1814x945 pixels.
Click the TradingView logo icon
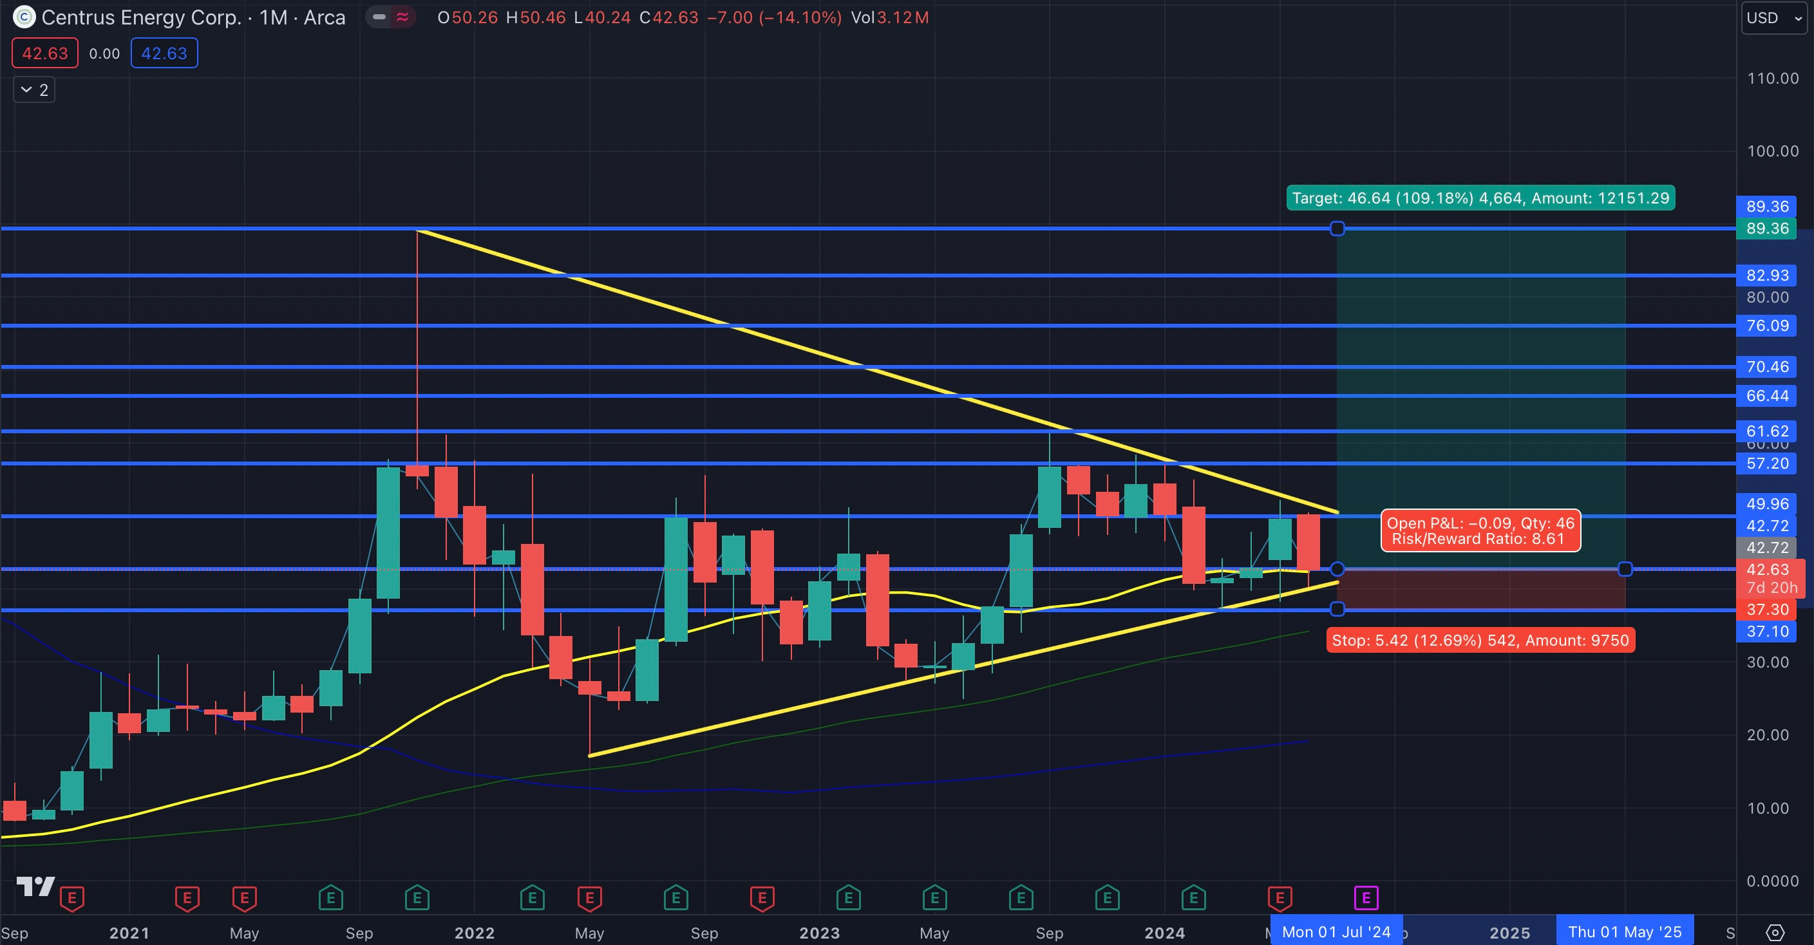tap(35, 886)
